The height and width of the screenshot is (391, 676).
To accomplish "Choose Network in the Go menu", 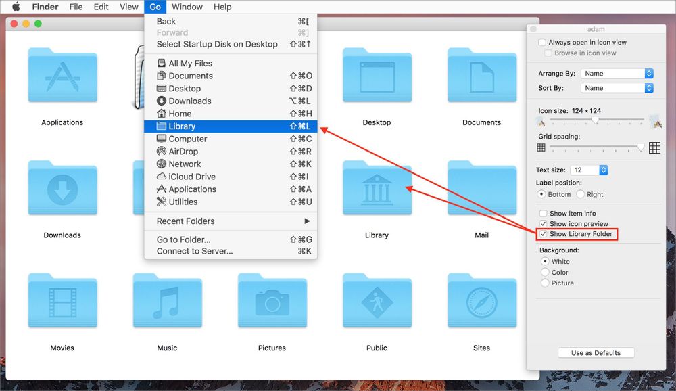I will pyautogui.click(x=231, y=164).
